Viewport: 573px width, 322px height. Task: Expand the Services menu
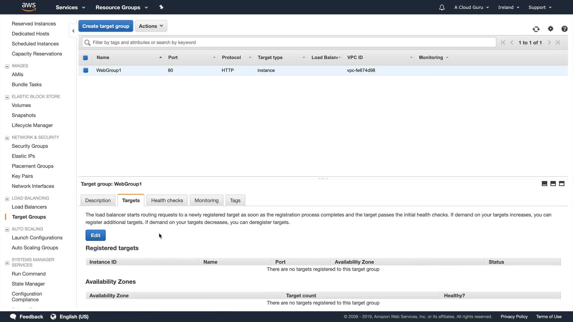pos(70,7)
